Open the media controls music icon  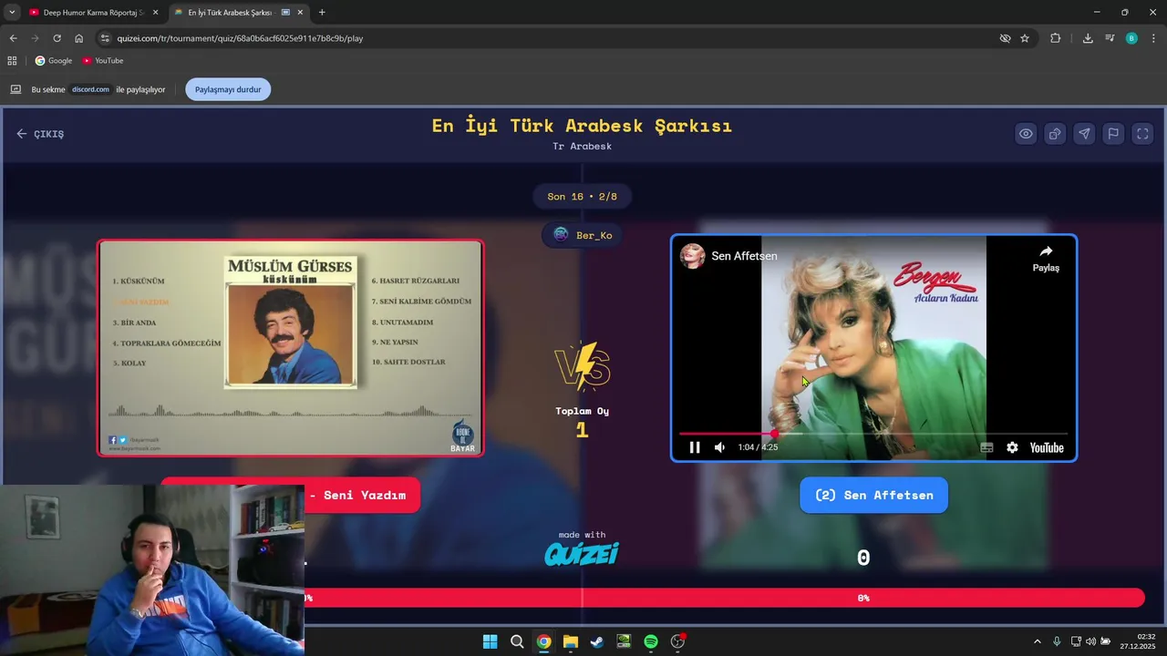tap(1110, 38)
